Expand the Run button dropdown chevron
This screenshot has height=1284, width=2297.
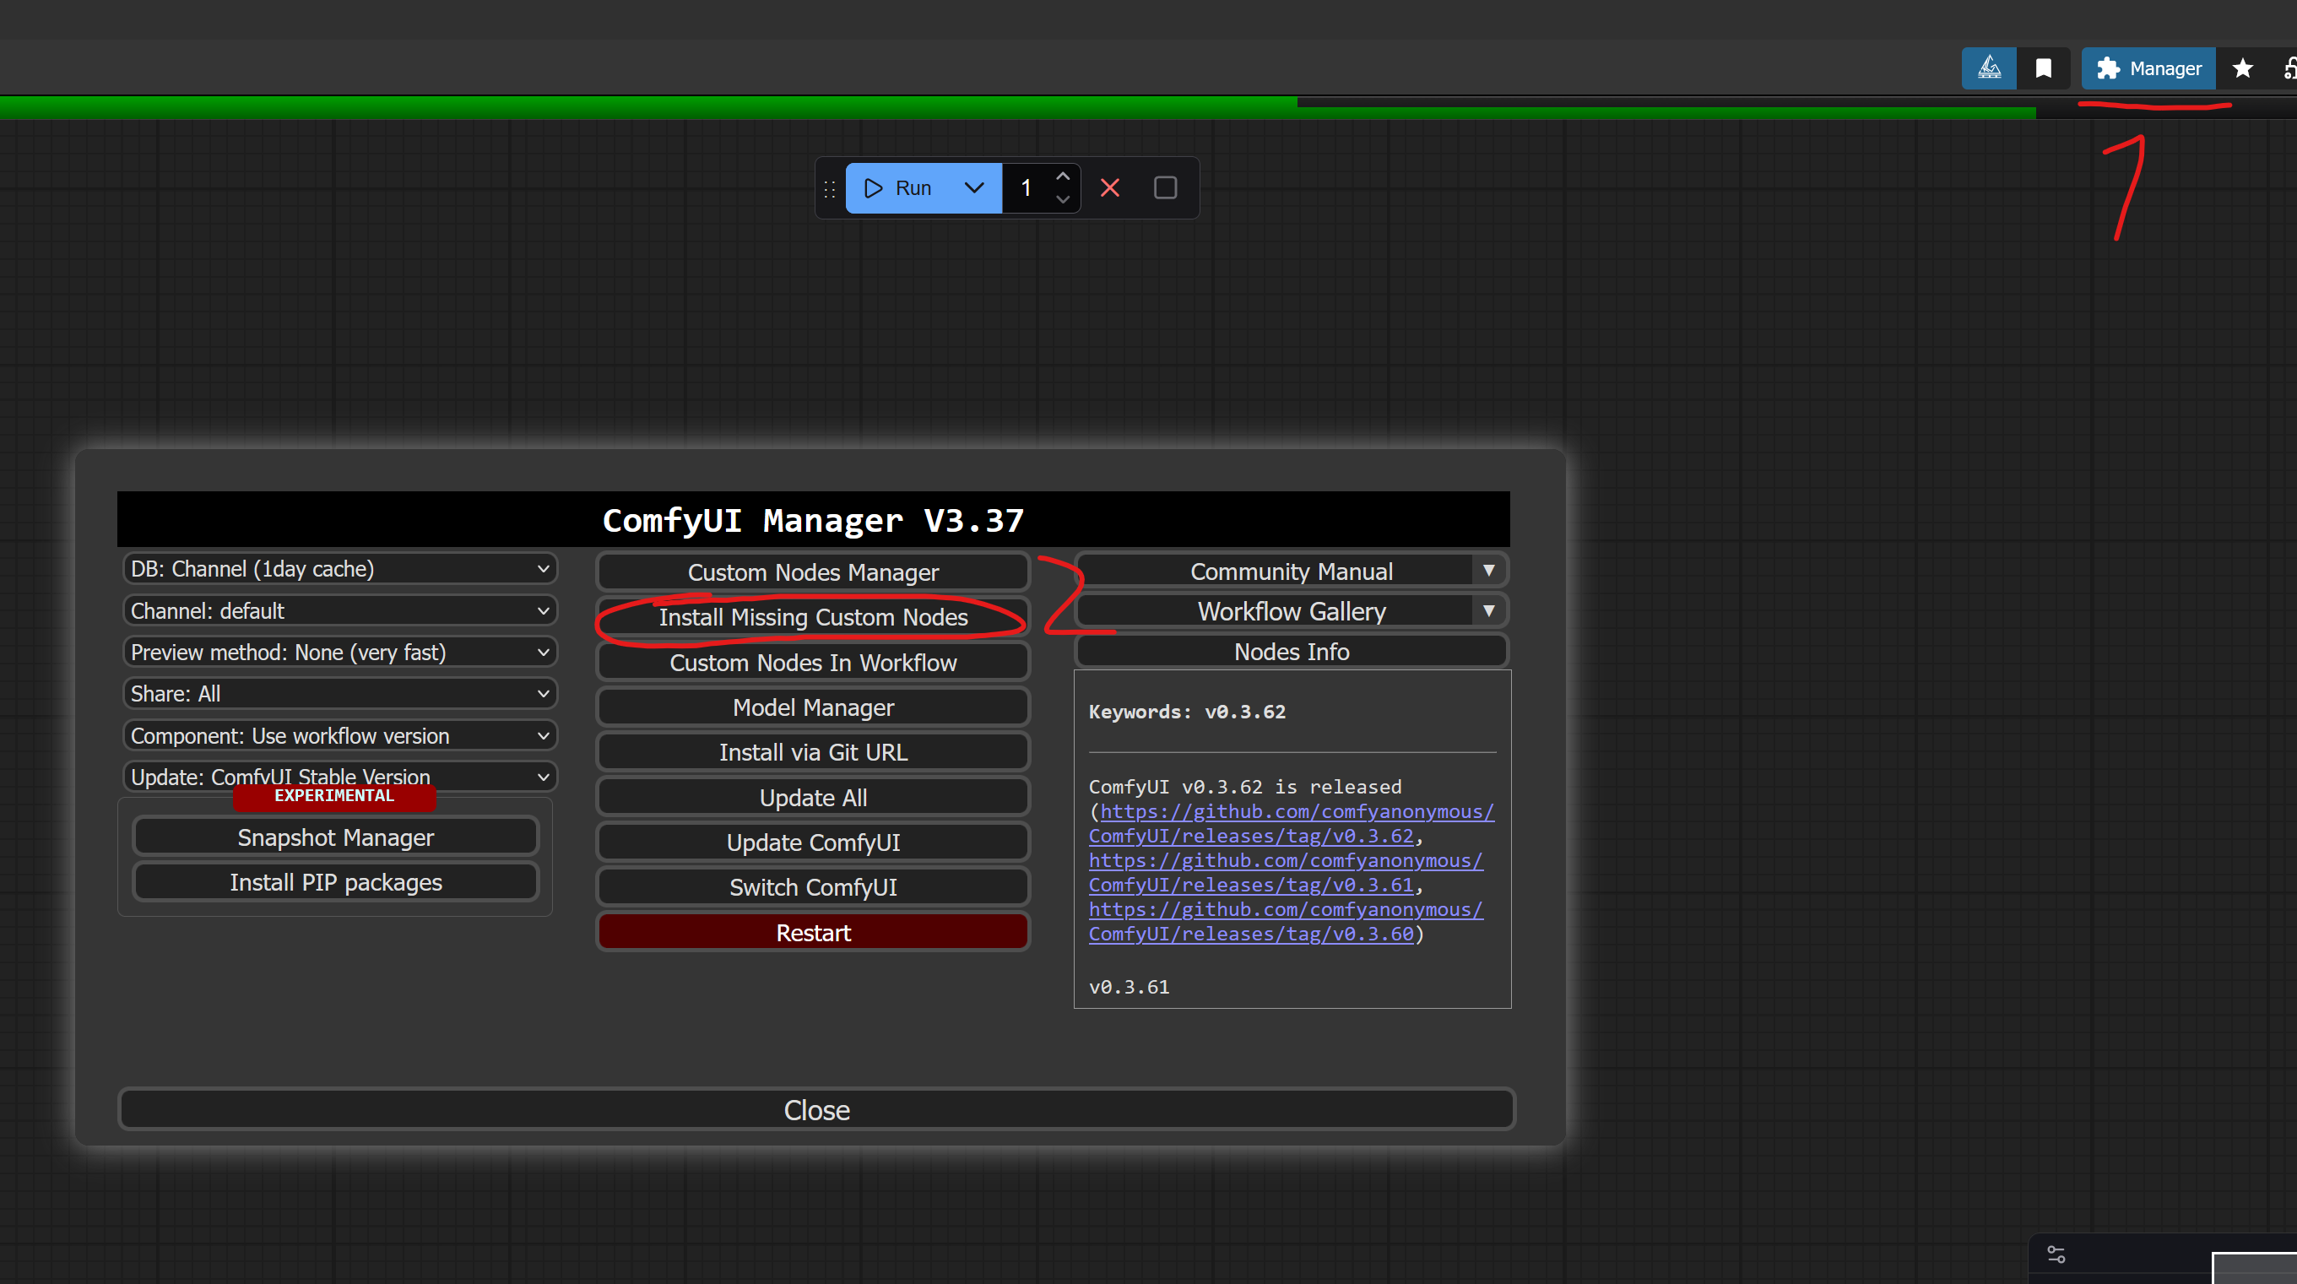point(975,188)
